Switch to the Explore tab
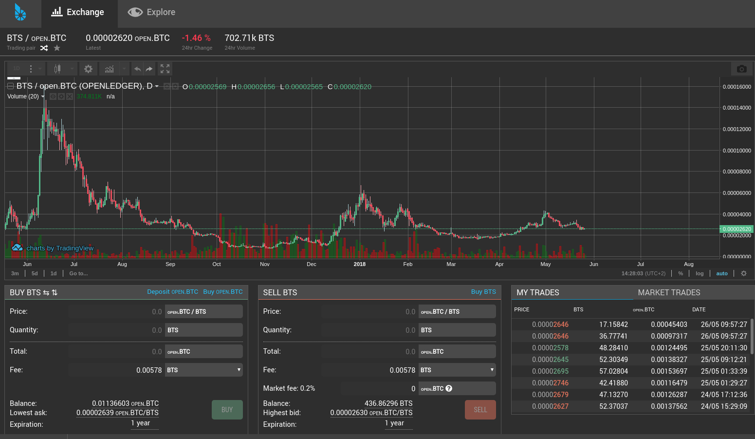The width and height of the screenshot is (755, 439). click(x=151, y=12)
